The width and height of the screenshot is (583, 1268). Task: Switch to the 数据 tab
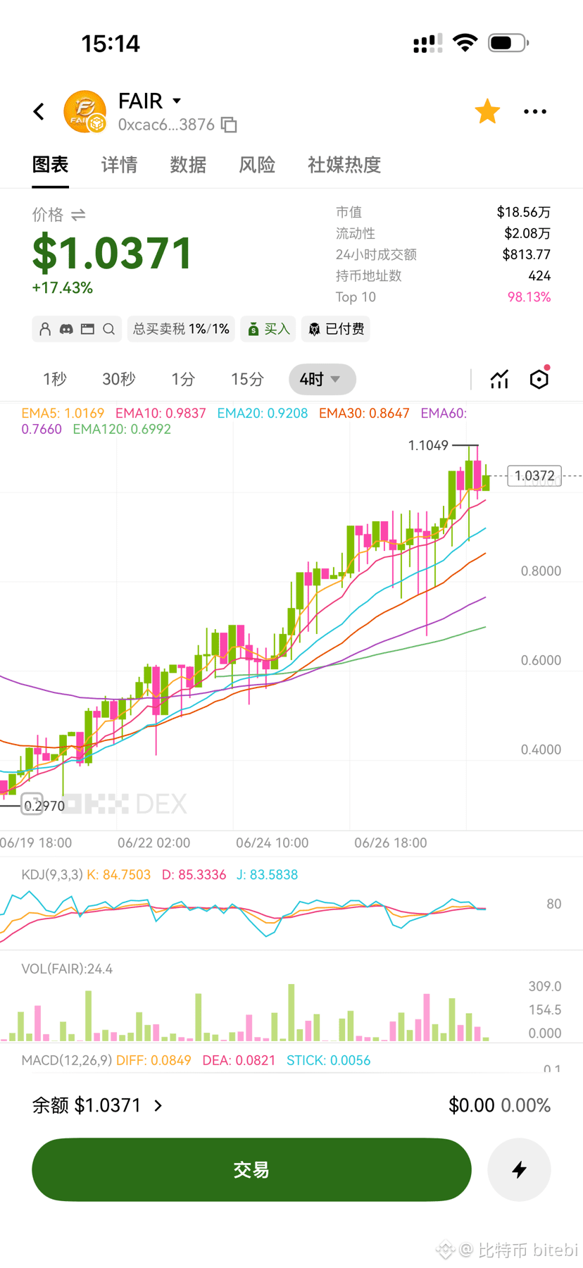(188, 165)
